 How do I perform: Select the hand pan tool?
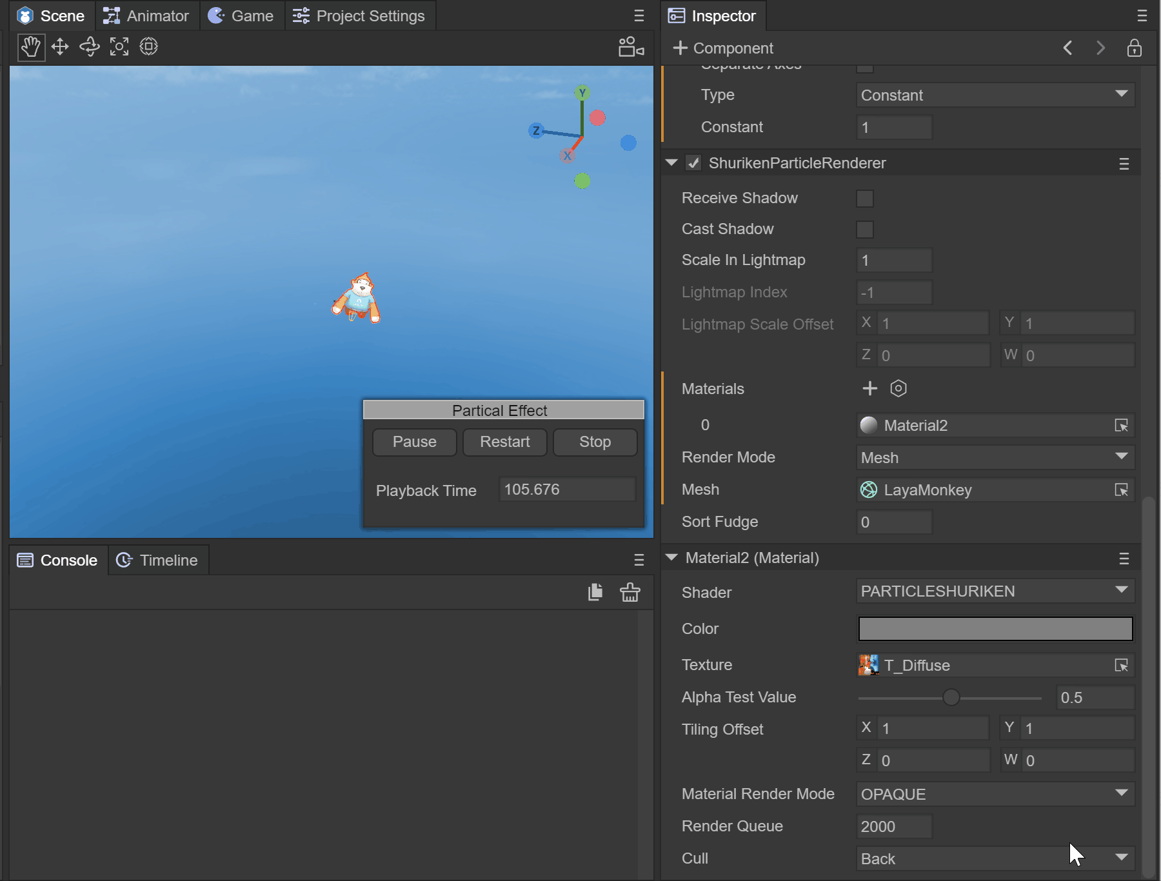(x=30, y=47)
